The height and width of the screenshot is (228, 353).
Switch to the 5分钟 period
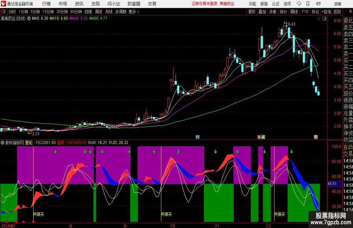pos(35,12)
